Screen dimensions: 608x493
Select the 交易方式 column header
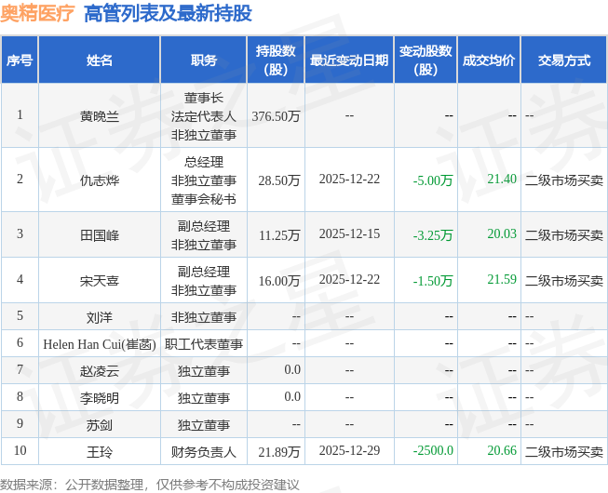(x=563, y=60)
